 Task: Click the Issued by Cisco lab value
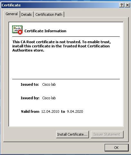[49, 98]
